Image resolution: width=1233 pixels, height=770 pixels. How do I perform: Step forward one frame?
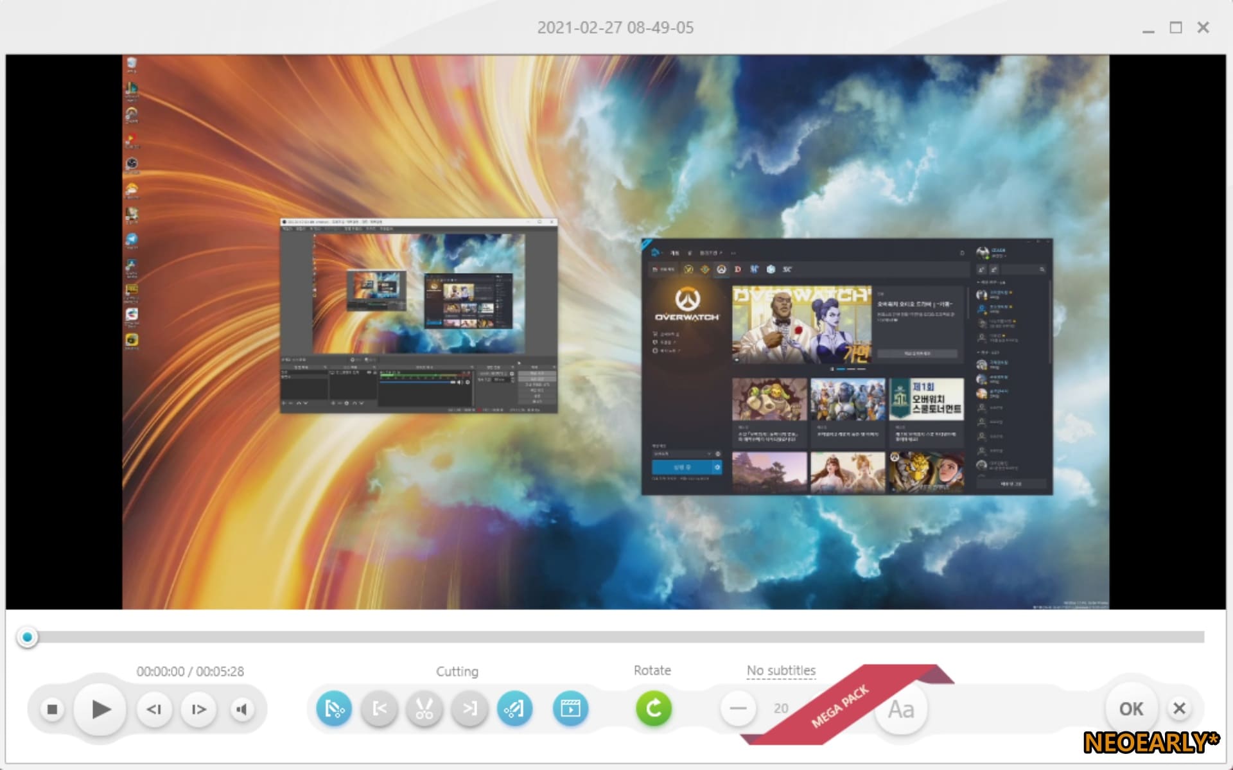198,709
